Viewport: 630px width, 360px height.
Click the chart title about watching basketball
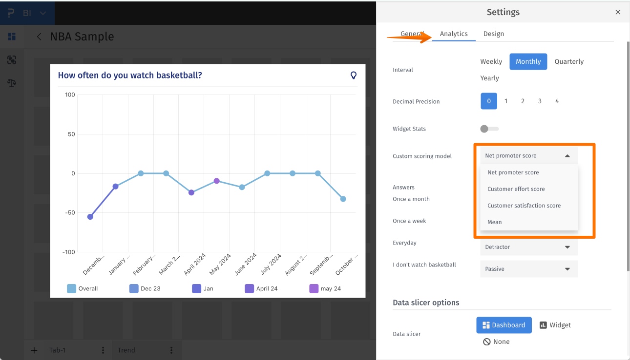pyautogui.click(x=130, y=75)
